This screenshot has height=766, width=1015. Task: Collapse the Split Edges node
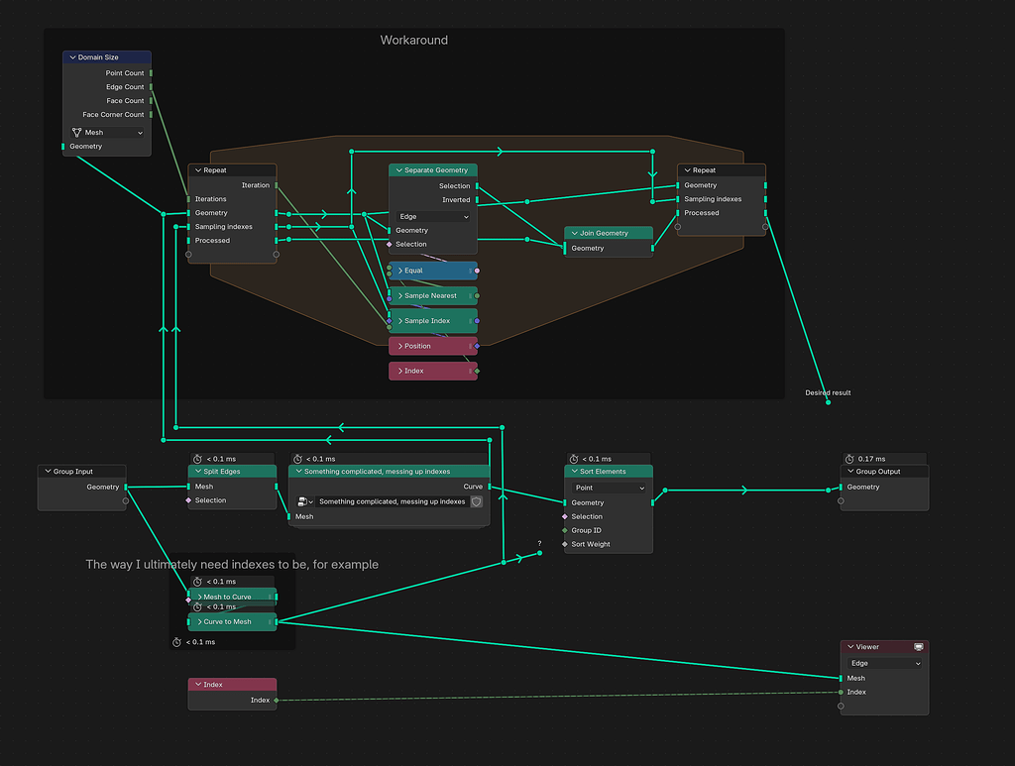tap(198, 471)
